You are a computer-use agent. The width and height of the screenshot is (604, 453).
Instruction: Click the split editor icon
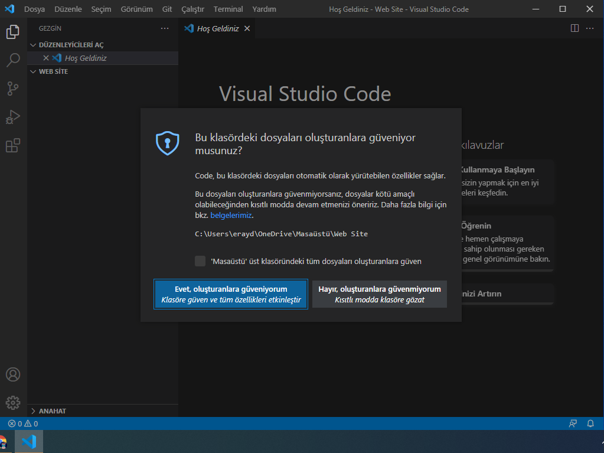[x=574, y=28]
